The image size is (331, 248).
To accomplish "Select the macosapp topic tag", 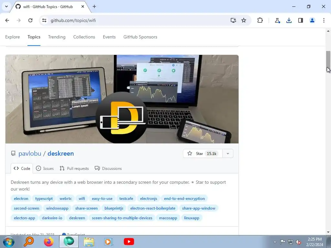I will [x=168, y=218].
